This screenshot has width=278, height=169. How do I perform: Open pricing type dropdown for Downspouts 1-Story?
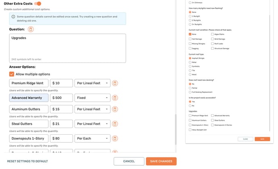click(x=93, y=138)
